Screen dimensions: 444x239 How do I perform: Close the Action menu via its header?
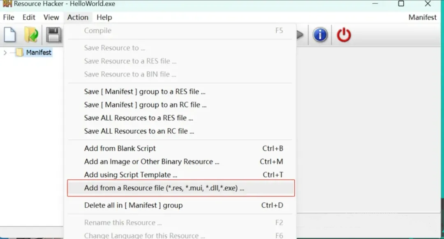click(x=78, y=17)
